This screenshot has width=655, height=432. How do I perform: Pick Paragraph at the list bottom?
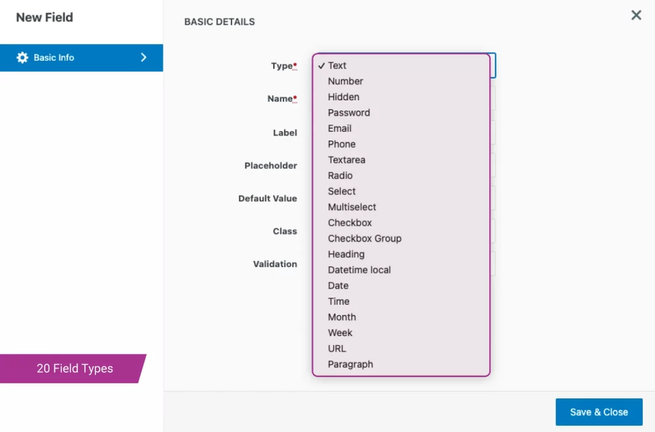point(351,364)
